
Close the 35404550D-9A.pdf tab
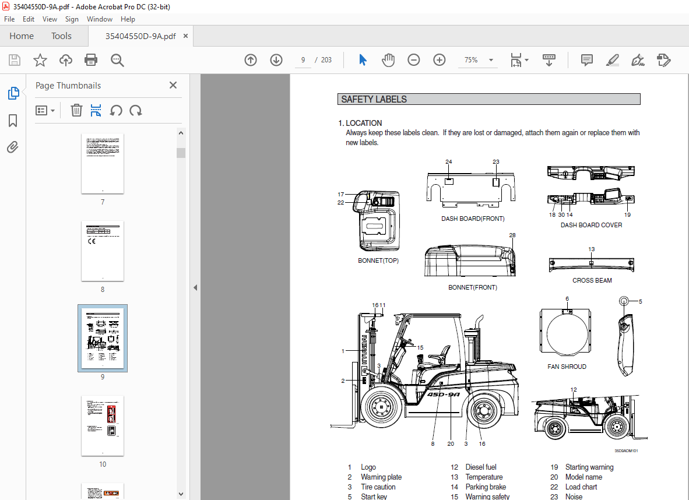[185, 36]
